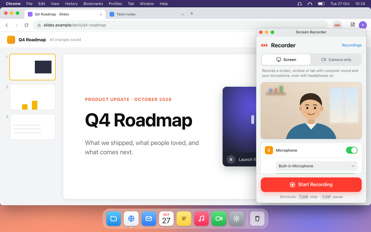This screenshot has height=232, width=371.
Task: Open a new browser tab
Action: pos(192,14)
